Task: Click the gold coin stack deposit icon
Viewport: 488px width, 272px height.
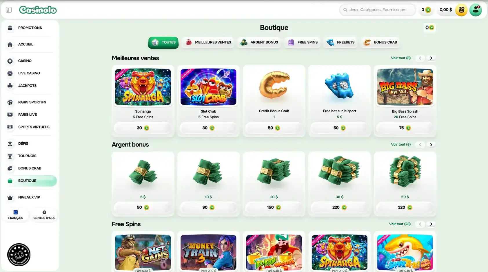Action: [461, 10]
